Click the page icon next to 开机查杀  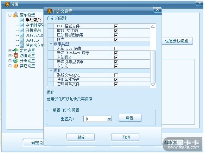click(x=22, y=30)
